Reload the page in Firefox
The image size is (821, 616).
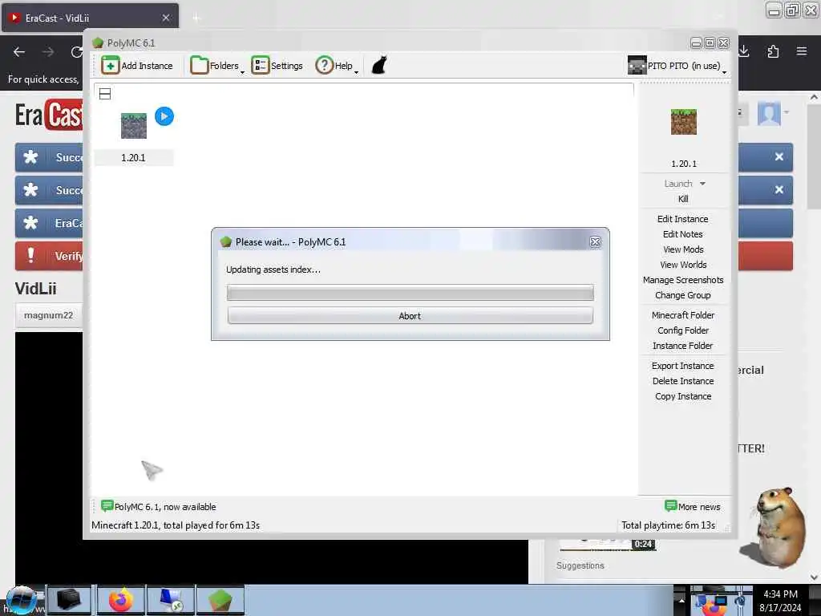[x=76, y=52]
